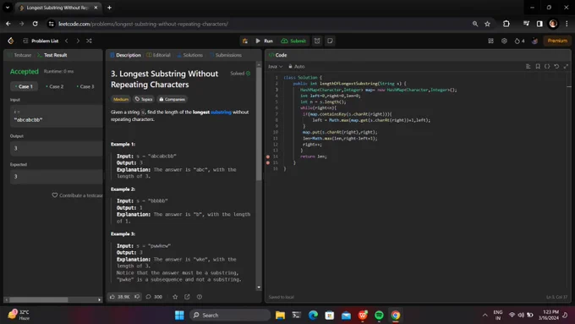The image size is (575, 324).
Task: Select Case 2 result
Action: [x=55, y=86]
